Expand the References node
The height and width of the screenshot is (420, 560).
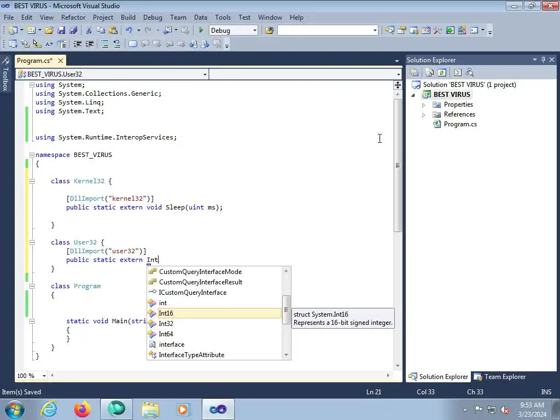point(424,115)
